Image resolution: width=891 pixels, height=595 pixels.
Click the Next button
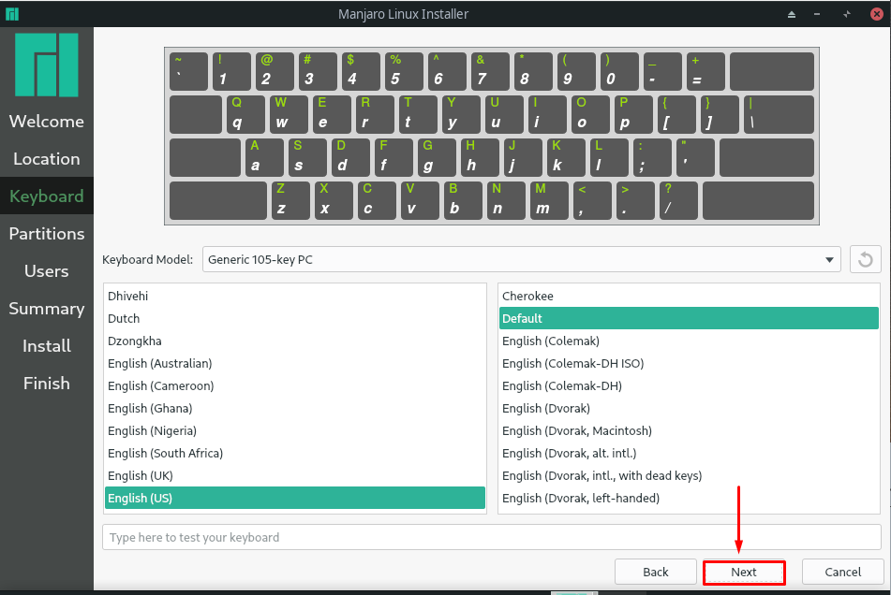tap(744, 572)
